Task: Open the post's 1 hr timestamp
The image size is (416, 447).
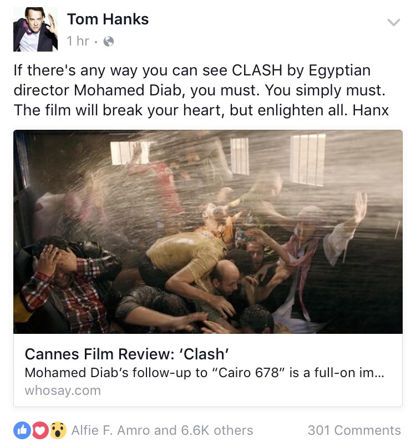Action: pyautogui.click(x=78, y=42)
